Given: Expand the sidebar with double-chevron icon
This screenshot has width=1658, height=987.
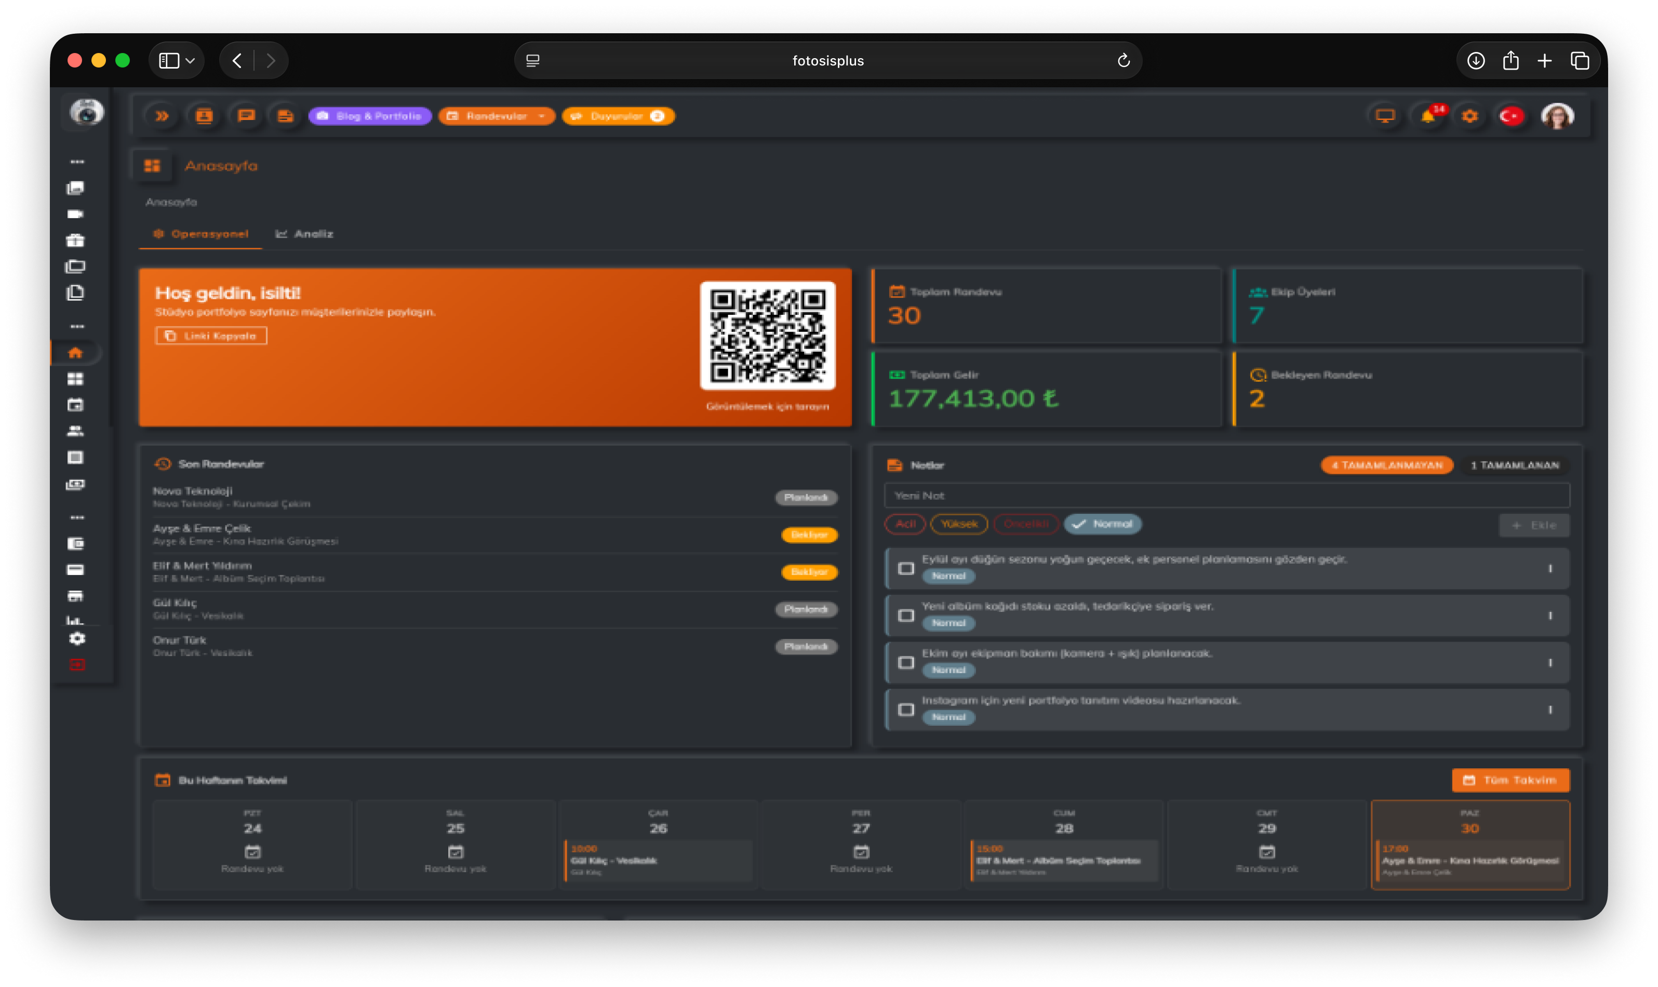Looking at the screenshot, I should 162,116.
